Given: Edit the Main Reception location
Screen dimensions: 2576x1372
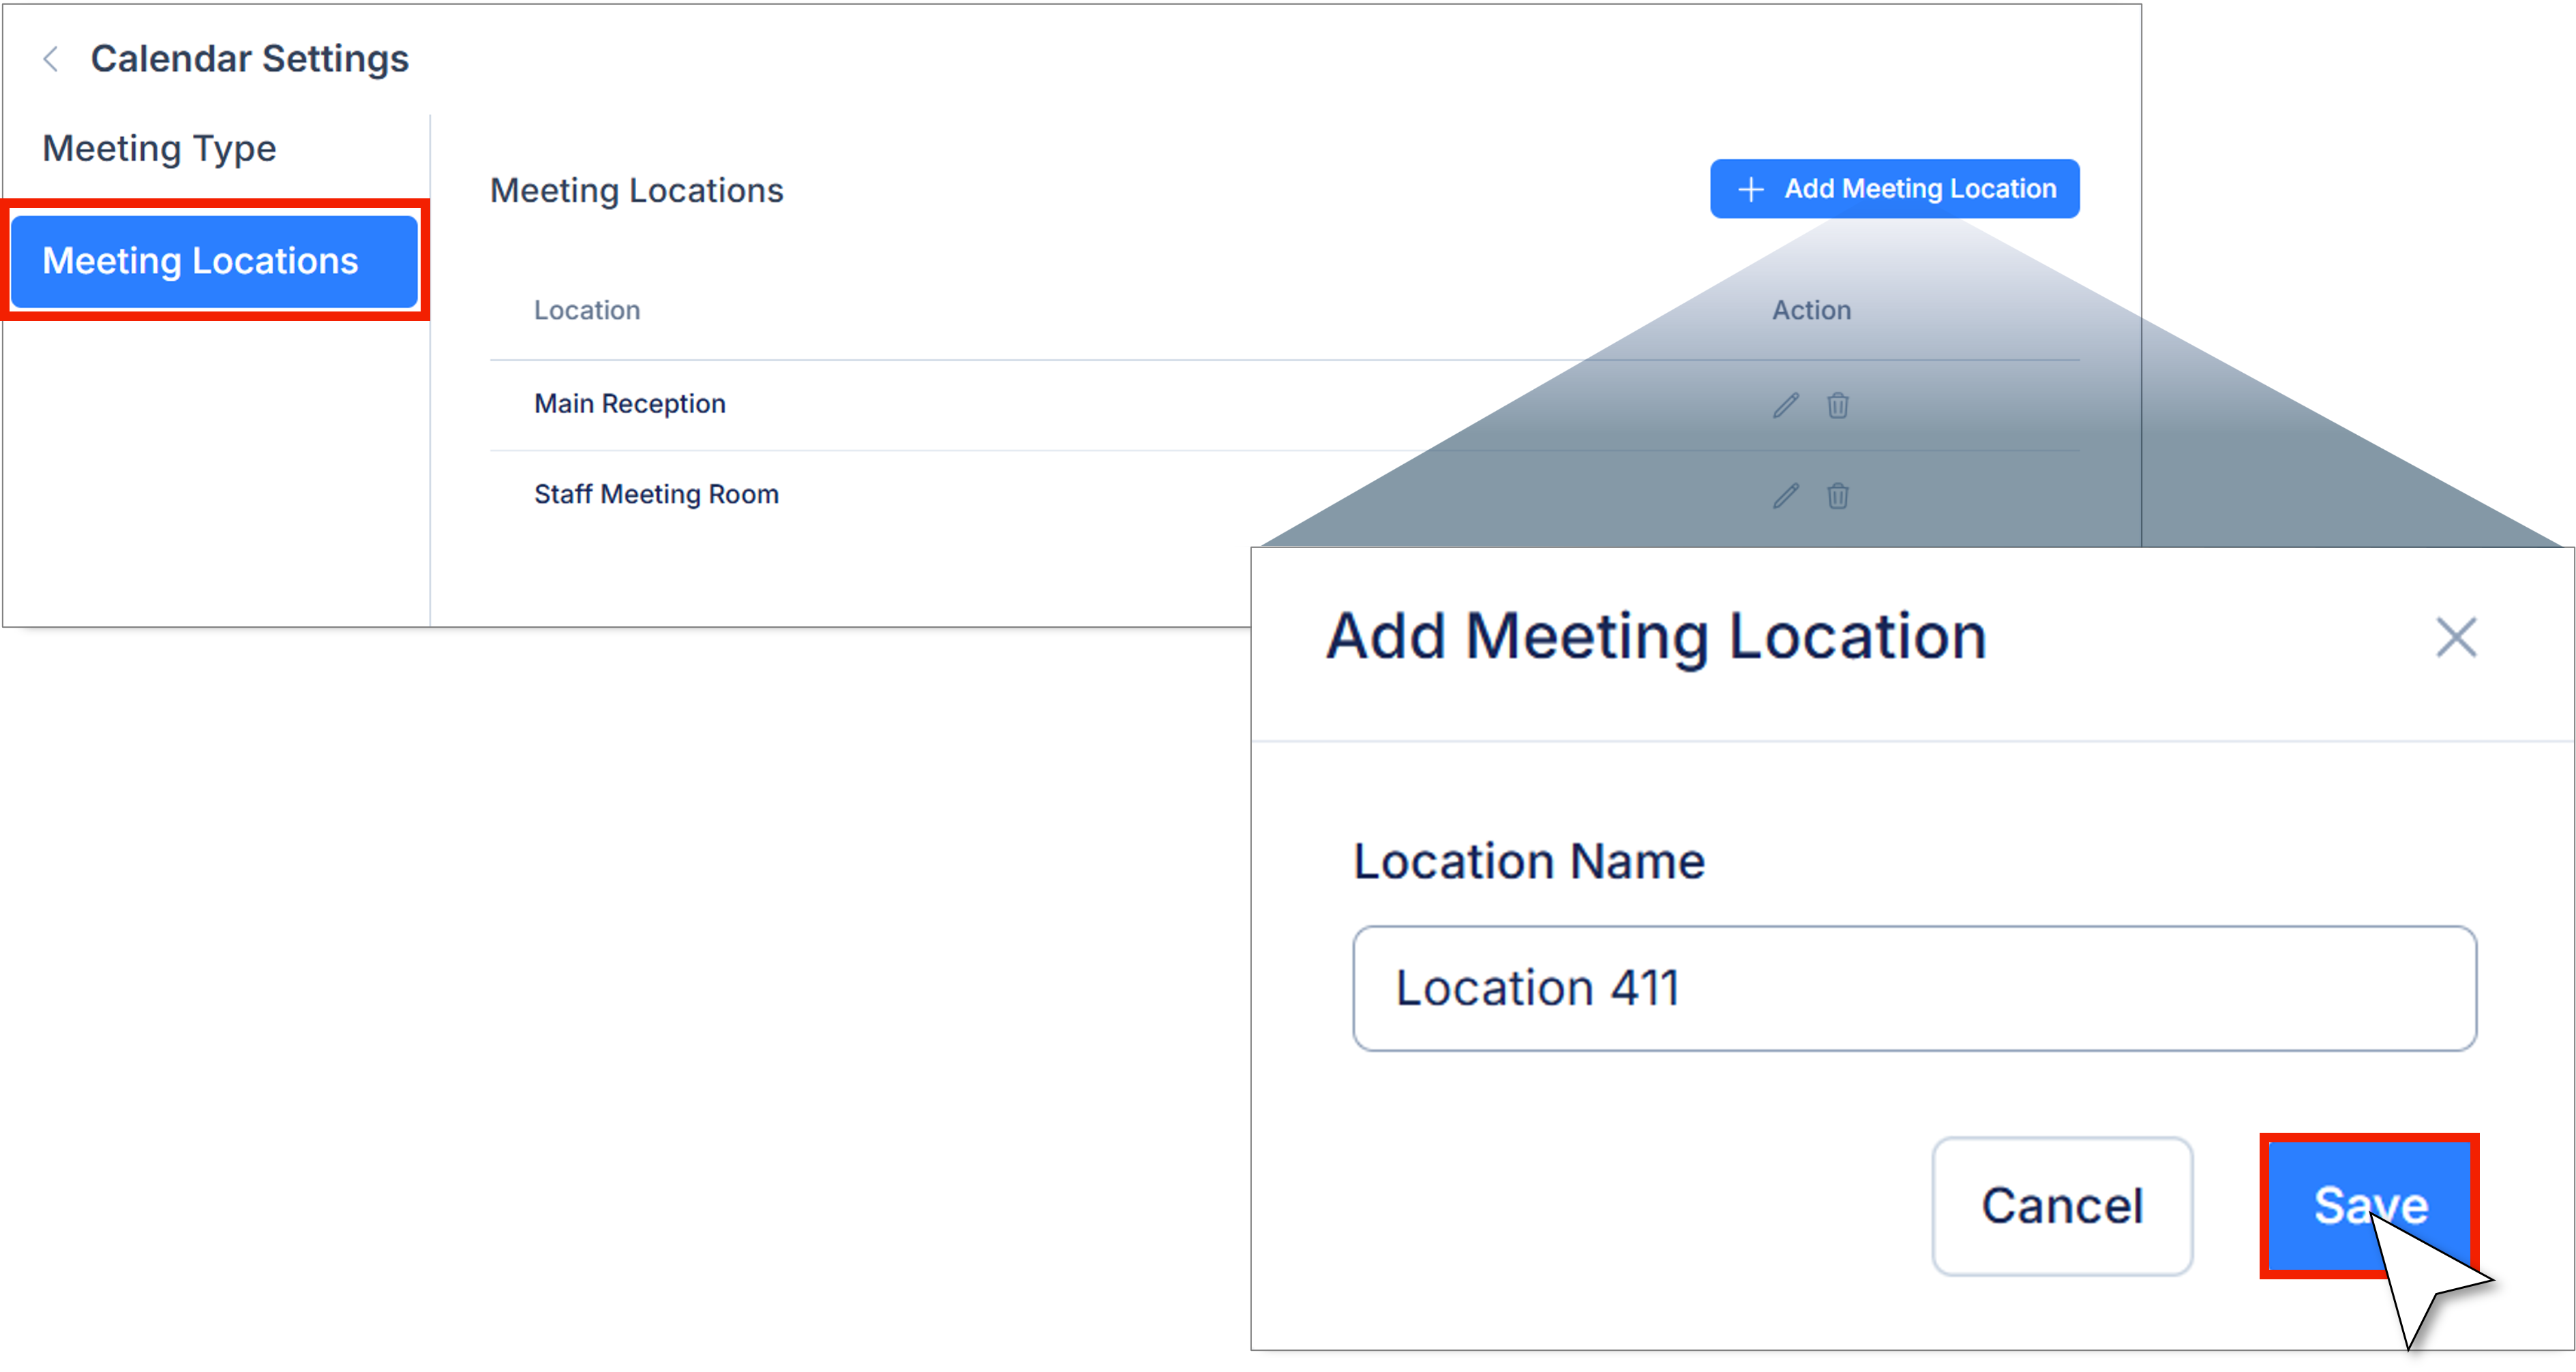Looking at the screenshot, I should click(1786, 406).
